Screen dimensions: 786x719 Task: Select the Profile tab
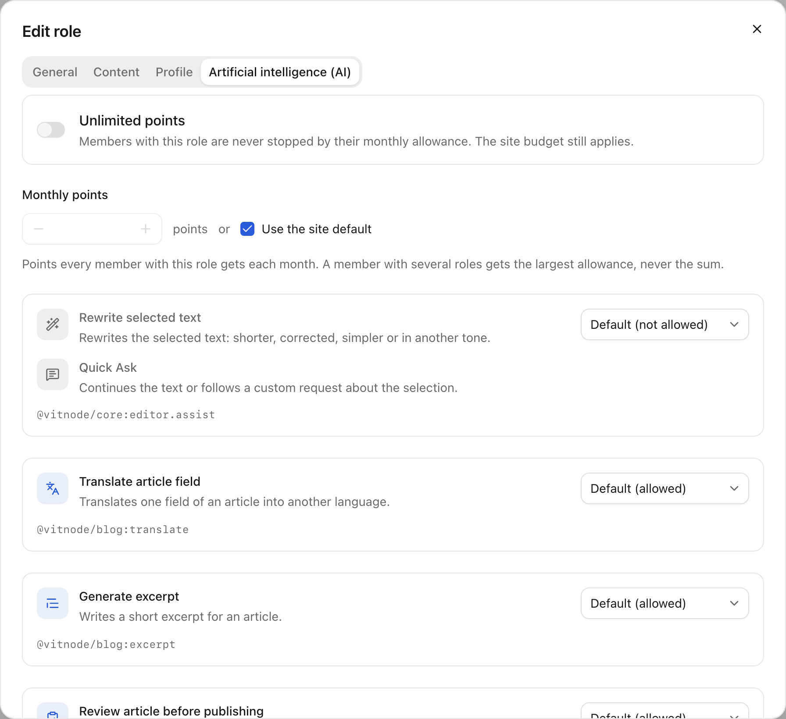[174, 72]
